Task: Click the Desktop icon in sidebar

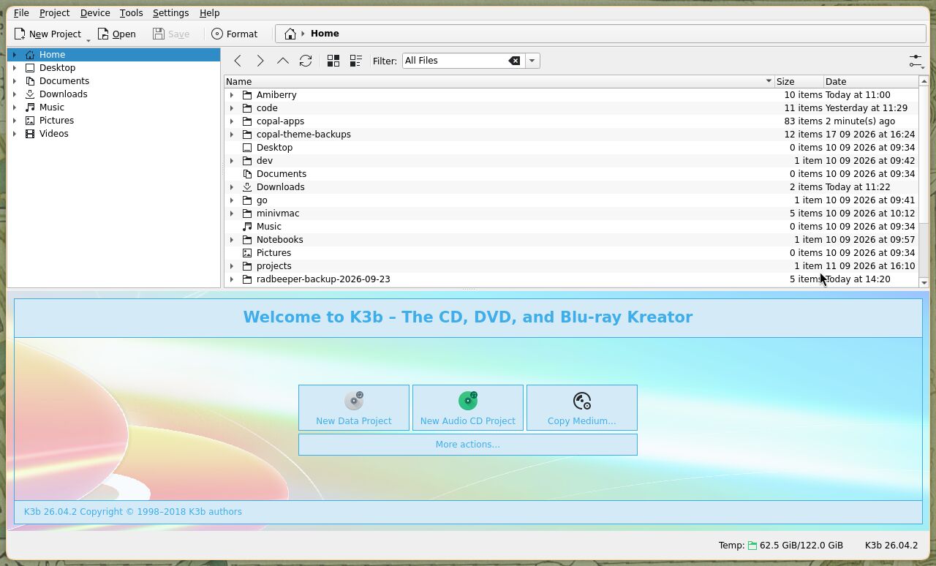Action: [30, 68]
